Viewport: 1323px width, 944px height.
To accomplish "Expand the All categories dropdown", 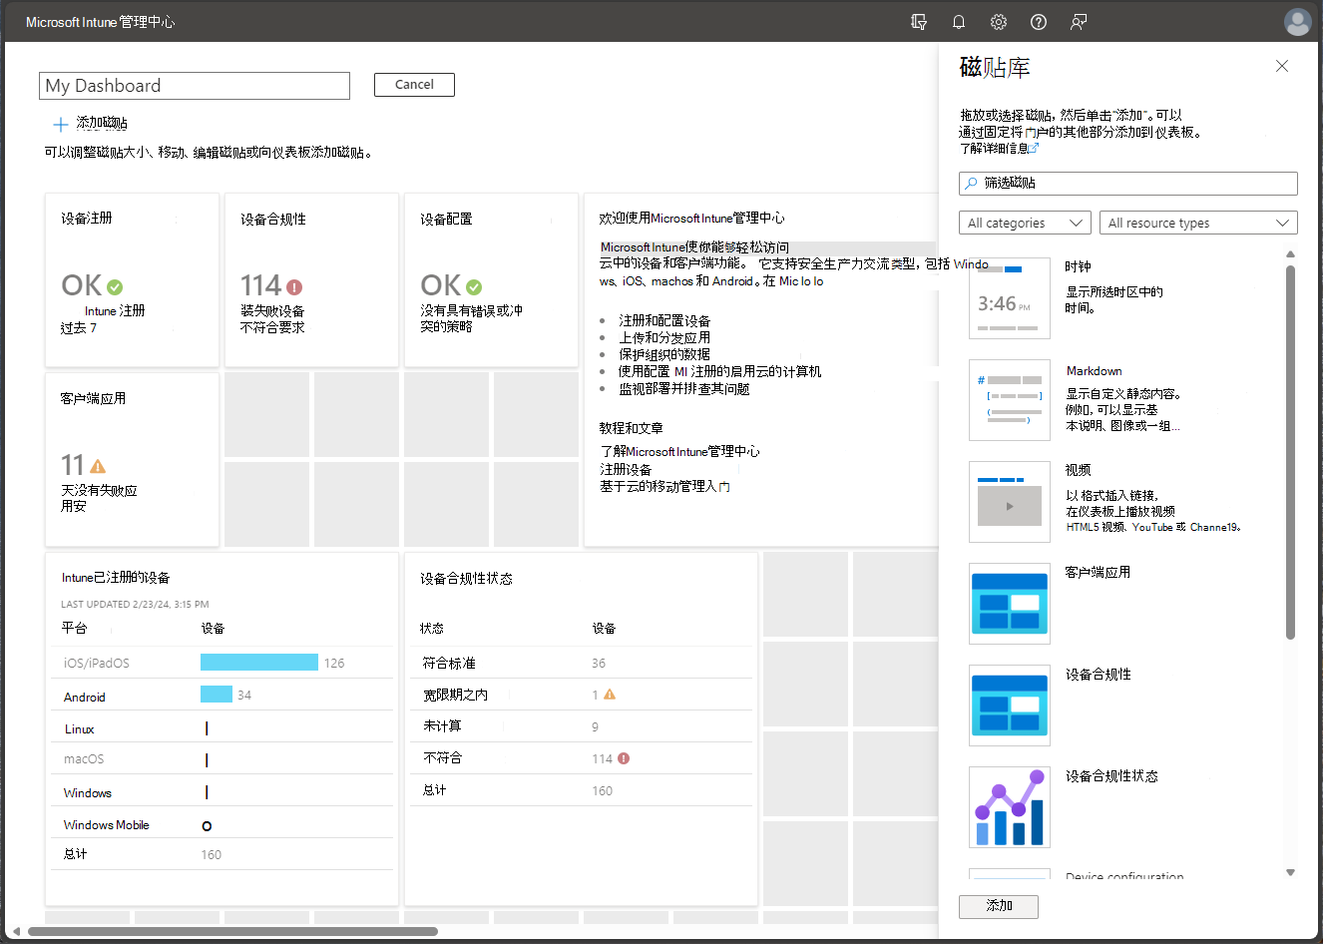I will pos(1025,224).
